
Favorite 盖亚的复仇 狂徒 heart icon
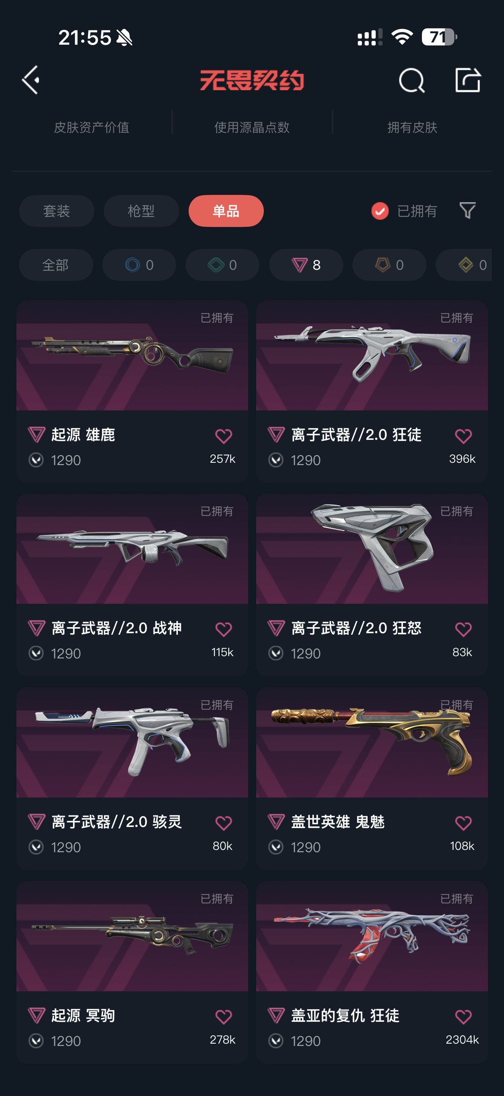coord(463,1017)
